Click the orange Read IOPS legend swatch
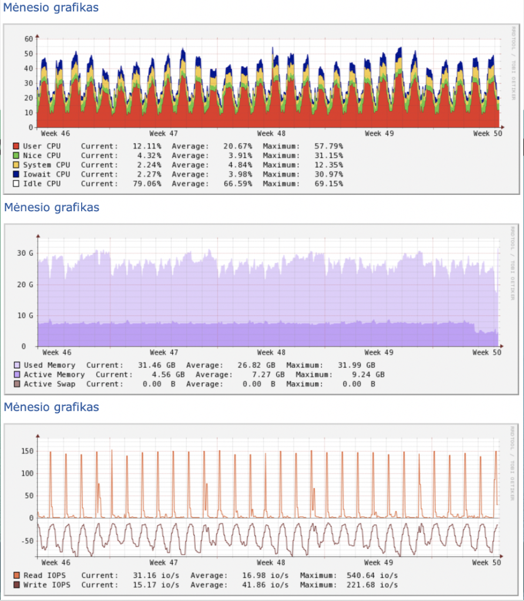524x601 pixels. coord(16,575)
